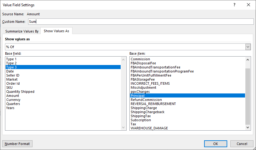The image size is (256, 150).
Task: Select Quantity Shipped base field
Action: (63, 92)
